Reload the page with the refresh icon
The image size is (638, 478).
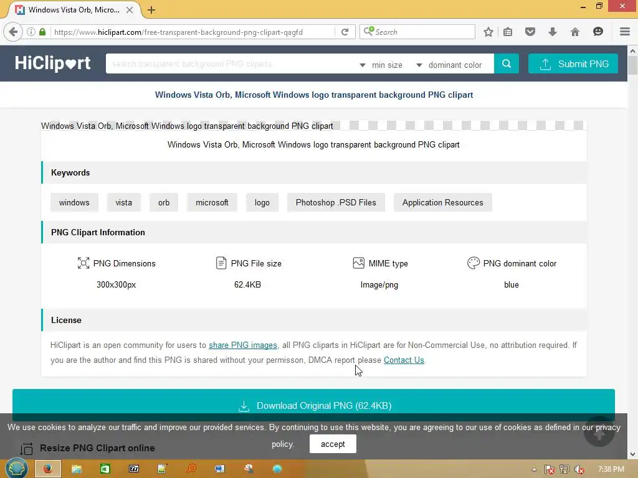tap(345, 32)
